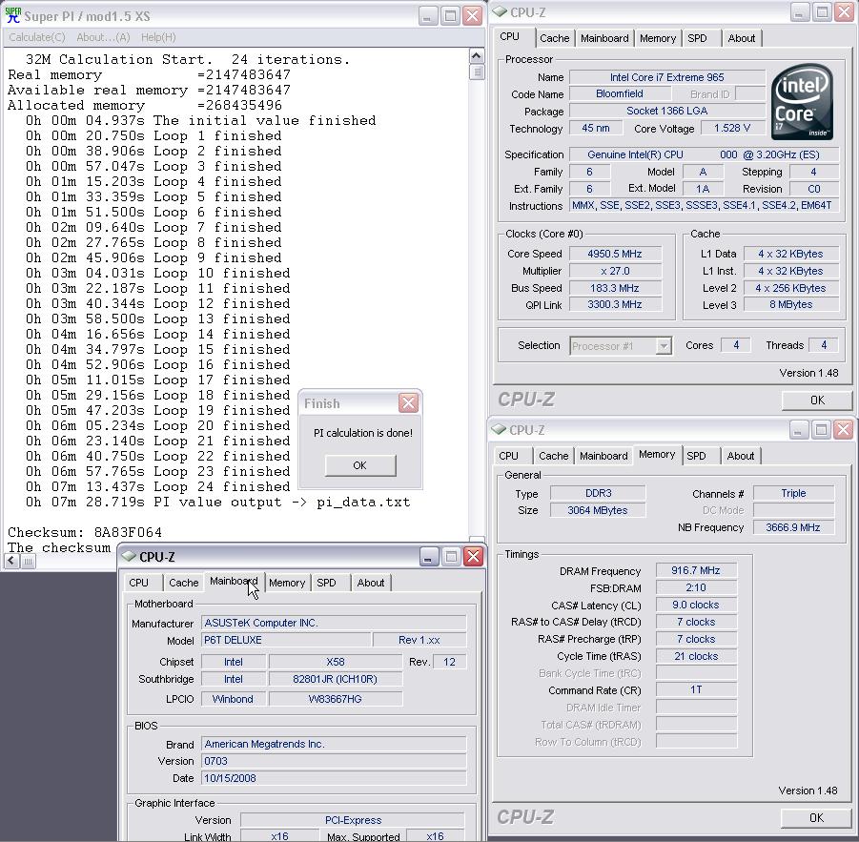
Task: Open the Calculate menu in Super PI
Action: [x=35, y=36]
